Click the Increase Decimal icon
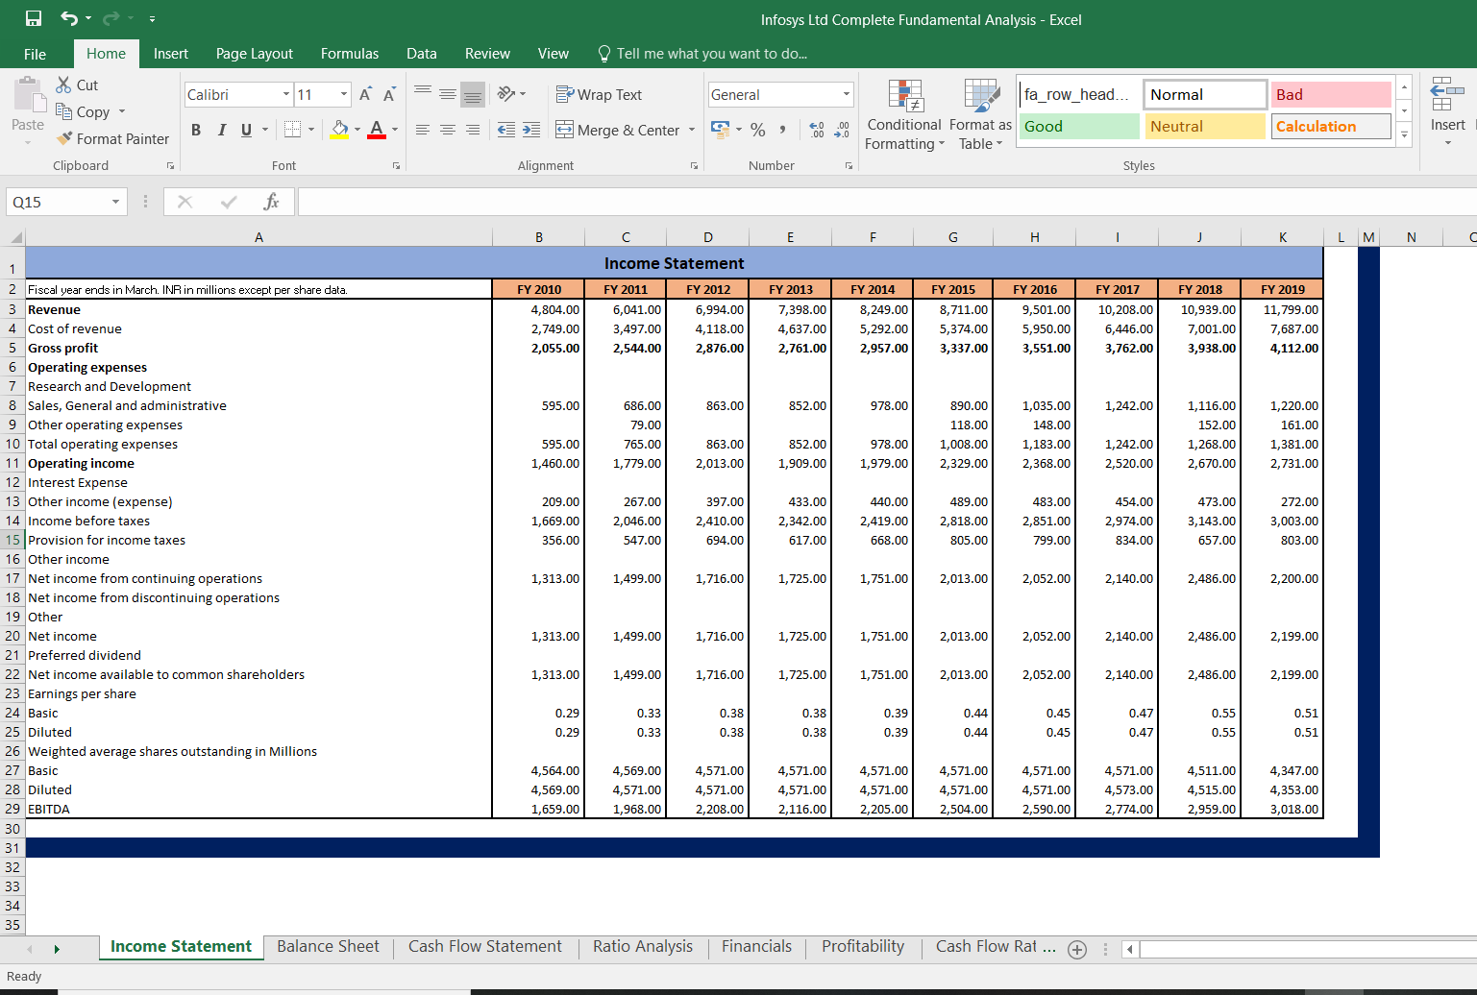 [817, 129]
